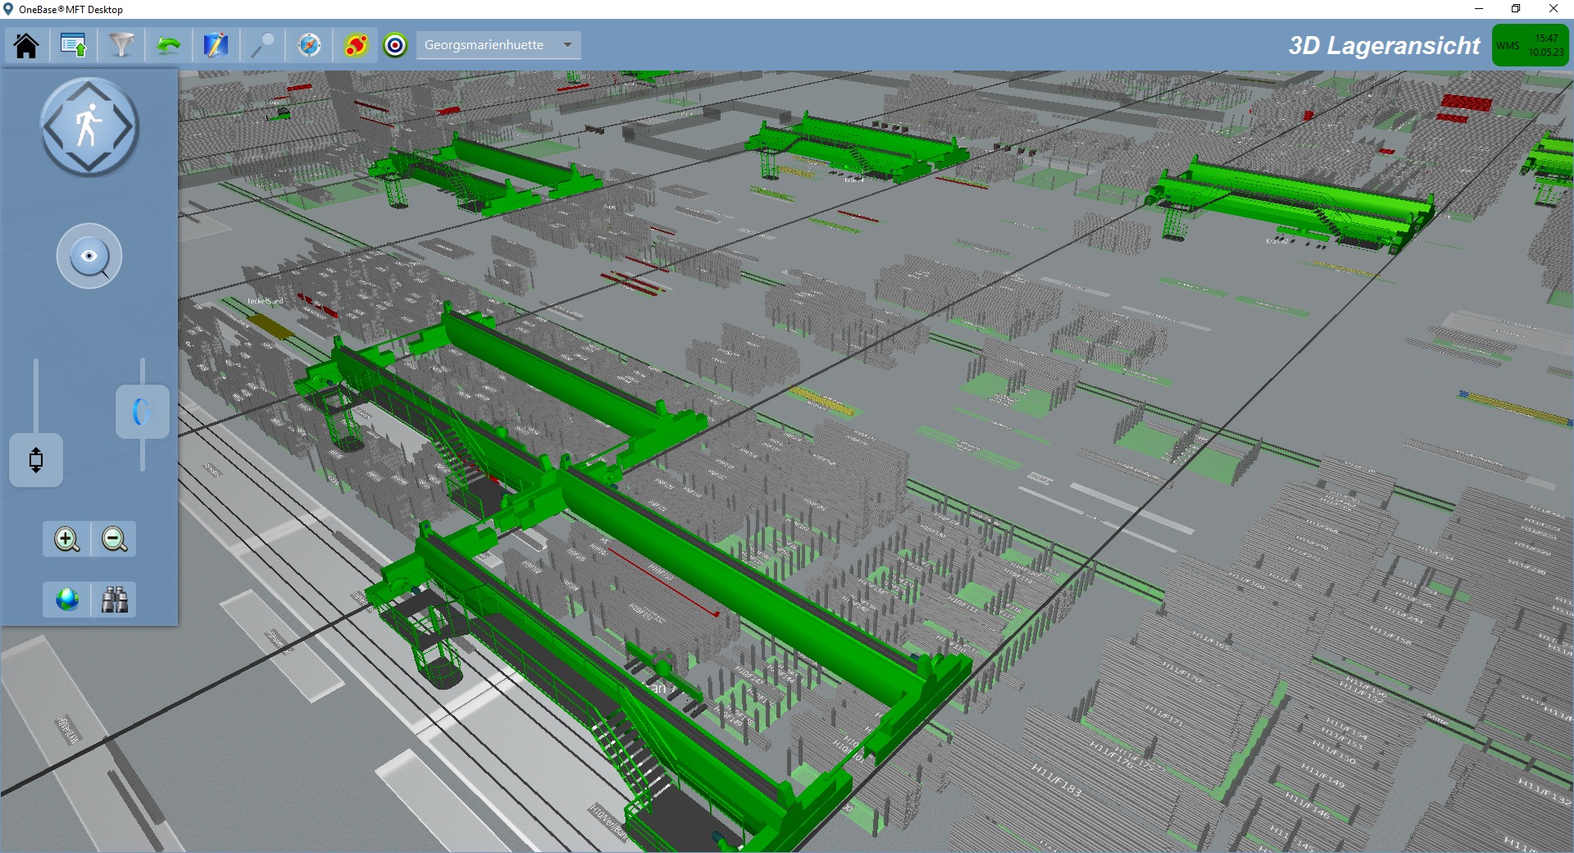Click the undo green arrow icon

click(x=168, y=45)
